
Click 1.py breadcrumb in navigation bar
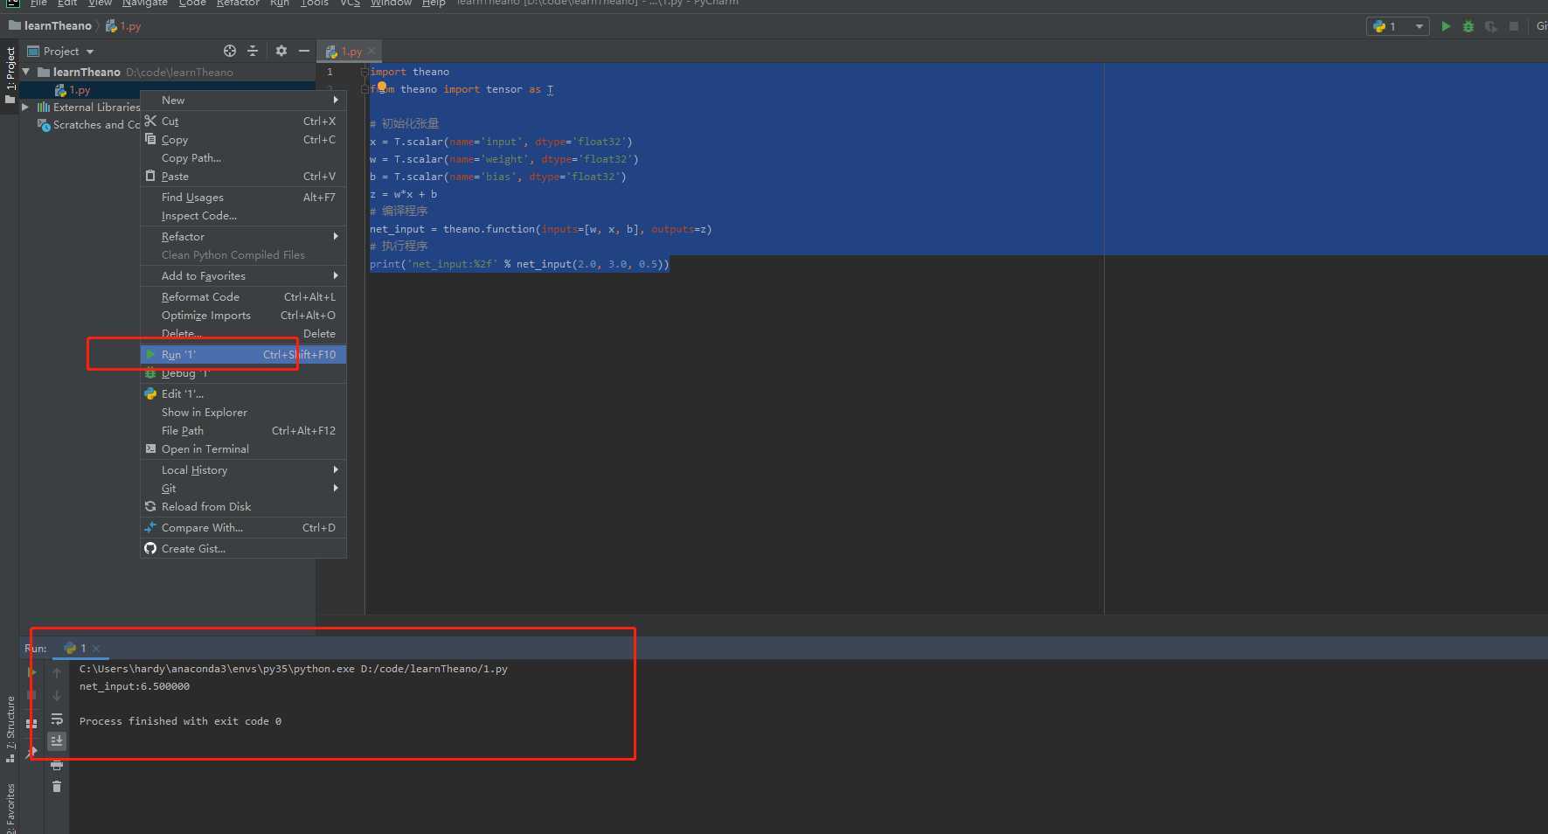pos(124,26)
